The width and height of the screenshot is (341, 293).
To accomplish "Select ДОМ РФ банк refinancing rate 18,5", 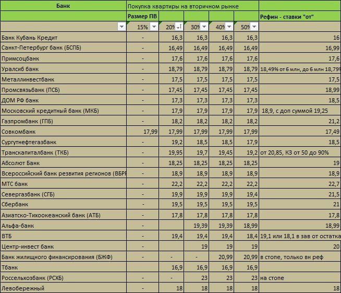I will click(x=300, y=100).
